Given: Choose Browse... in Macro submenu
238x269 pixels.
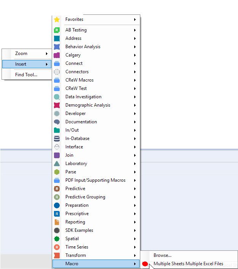Looking at the screenshot, I should (189, 255).
